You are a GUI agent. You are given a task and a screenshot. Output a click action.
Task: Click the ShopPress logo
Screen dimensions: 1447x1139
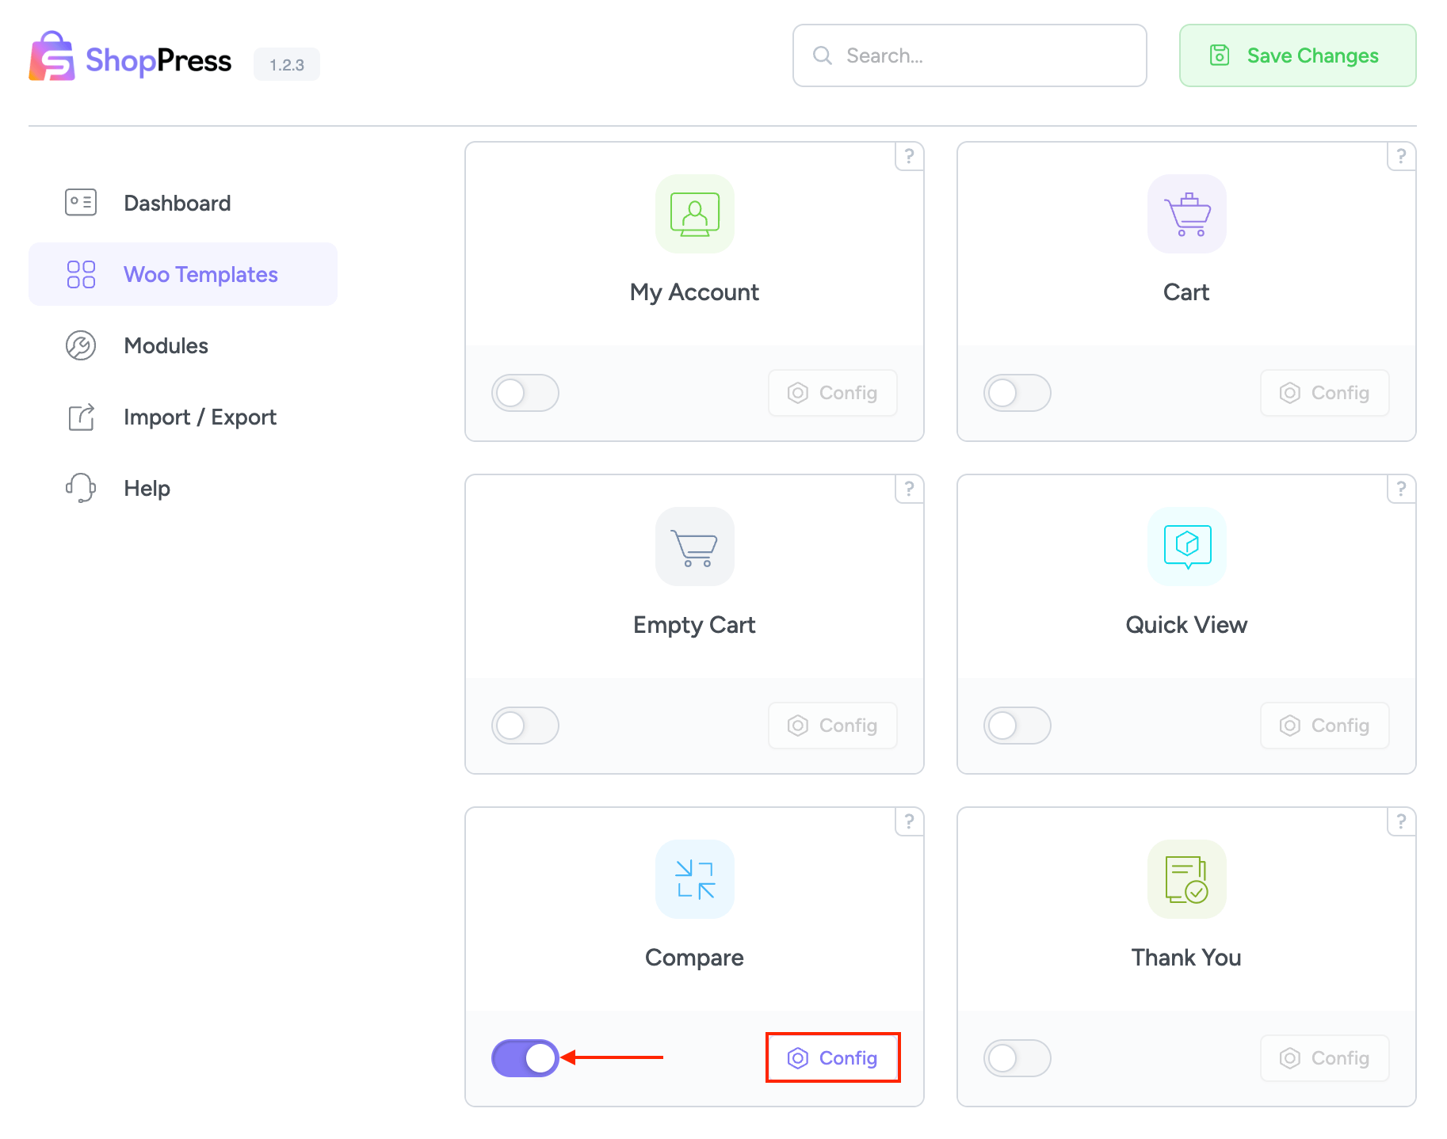click(x=129, y=56)
